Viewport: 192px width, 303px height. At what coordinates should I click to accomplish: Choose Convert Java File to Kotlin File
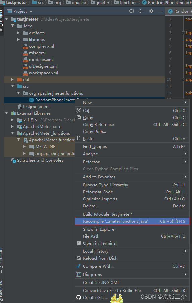(x=132, y=291)
